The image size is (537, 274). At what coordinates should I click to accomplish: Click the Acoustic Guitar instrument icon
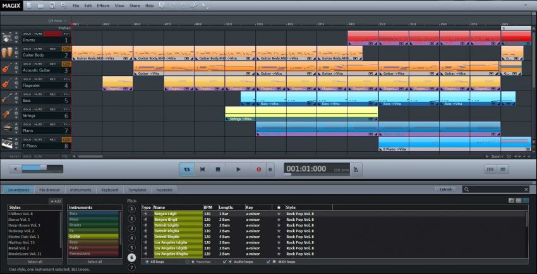7,68
